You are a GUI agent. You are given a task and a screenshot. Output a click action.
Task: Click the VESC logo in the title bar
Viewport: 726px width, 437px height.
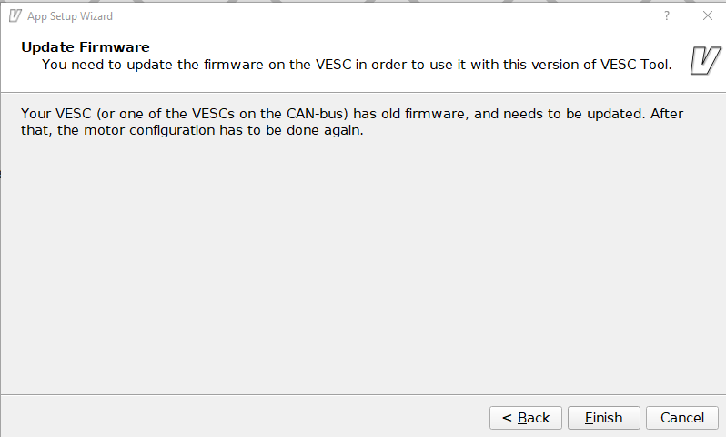[x=15, y=16]
